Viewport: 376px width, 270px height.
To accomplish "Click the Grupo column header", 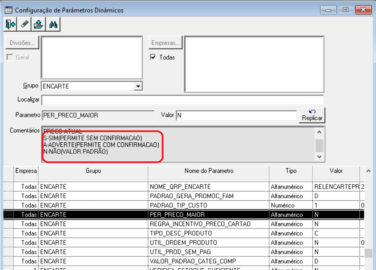I will pyautogui.click(x=93, y=174).
